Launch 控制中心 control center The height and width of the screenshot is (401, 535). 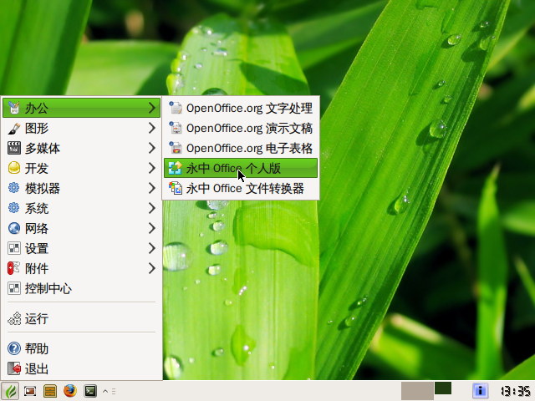click(81, 288)
